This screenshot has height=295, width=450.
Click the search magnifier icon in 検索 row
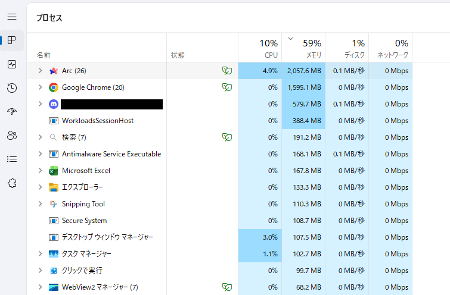[x=53, y=137]
